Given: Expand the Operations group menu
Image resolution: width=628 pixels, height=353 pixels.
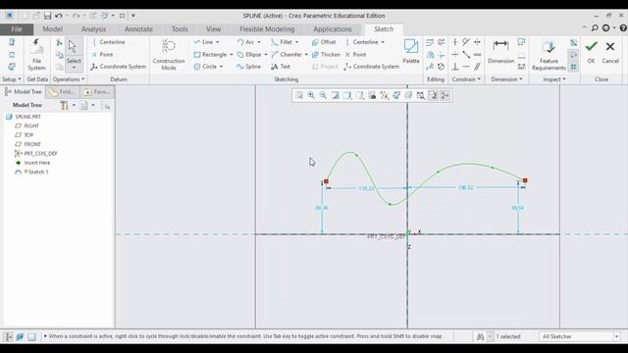Looking at the screenshot, I should (x=69, y=79).
